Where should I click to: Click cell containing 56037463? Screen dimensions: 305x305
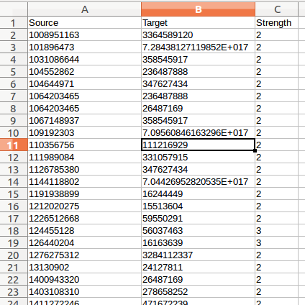(198, 230)
